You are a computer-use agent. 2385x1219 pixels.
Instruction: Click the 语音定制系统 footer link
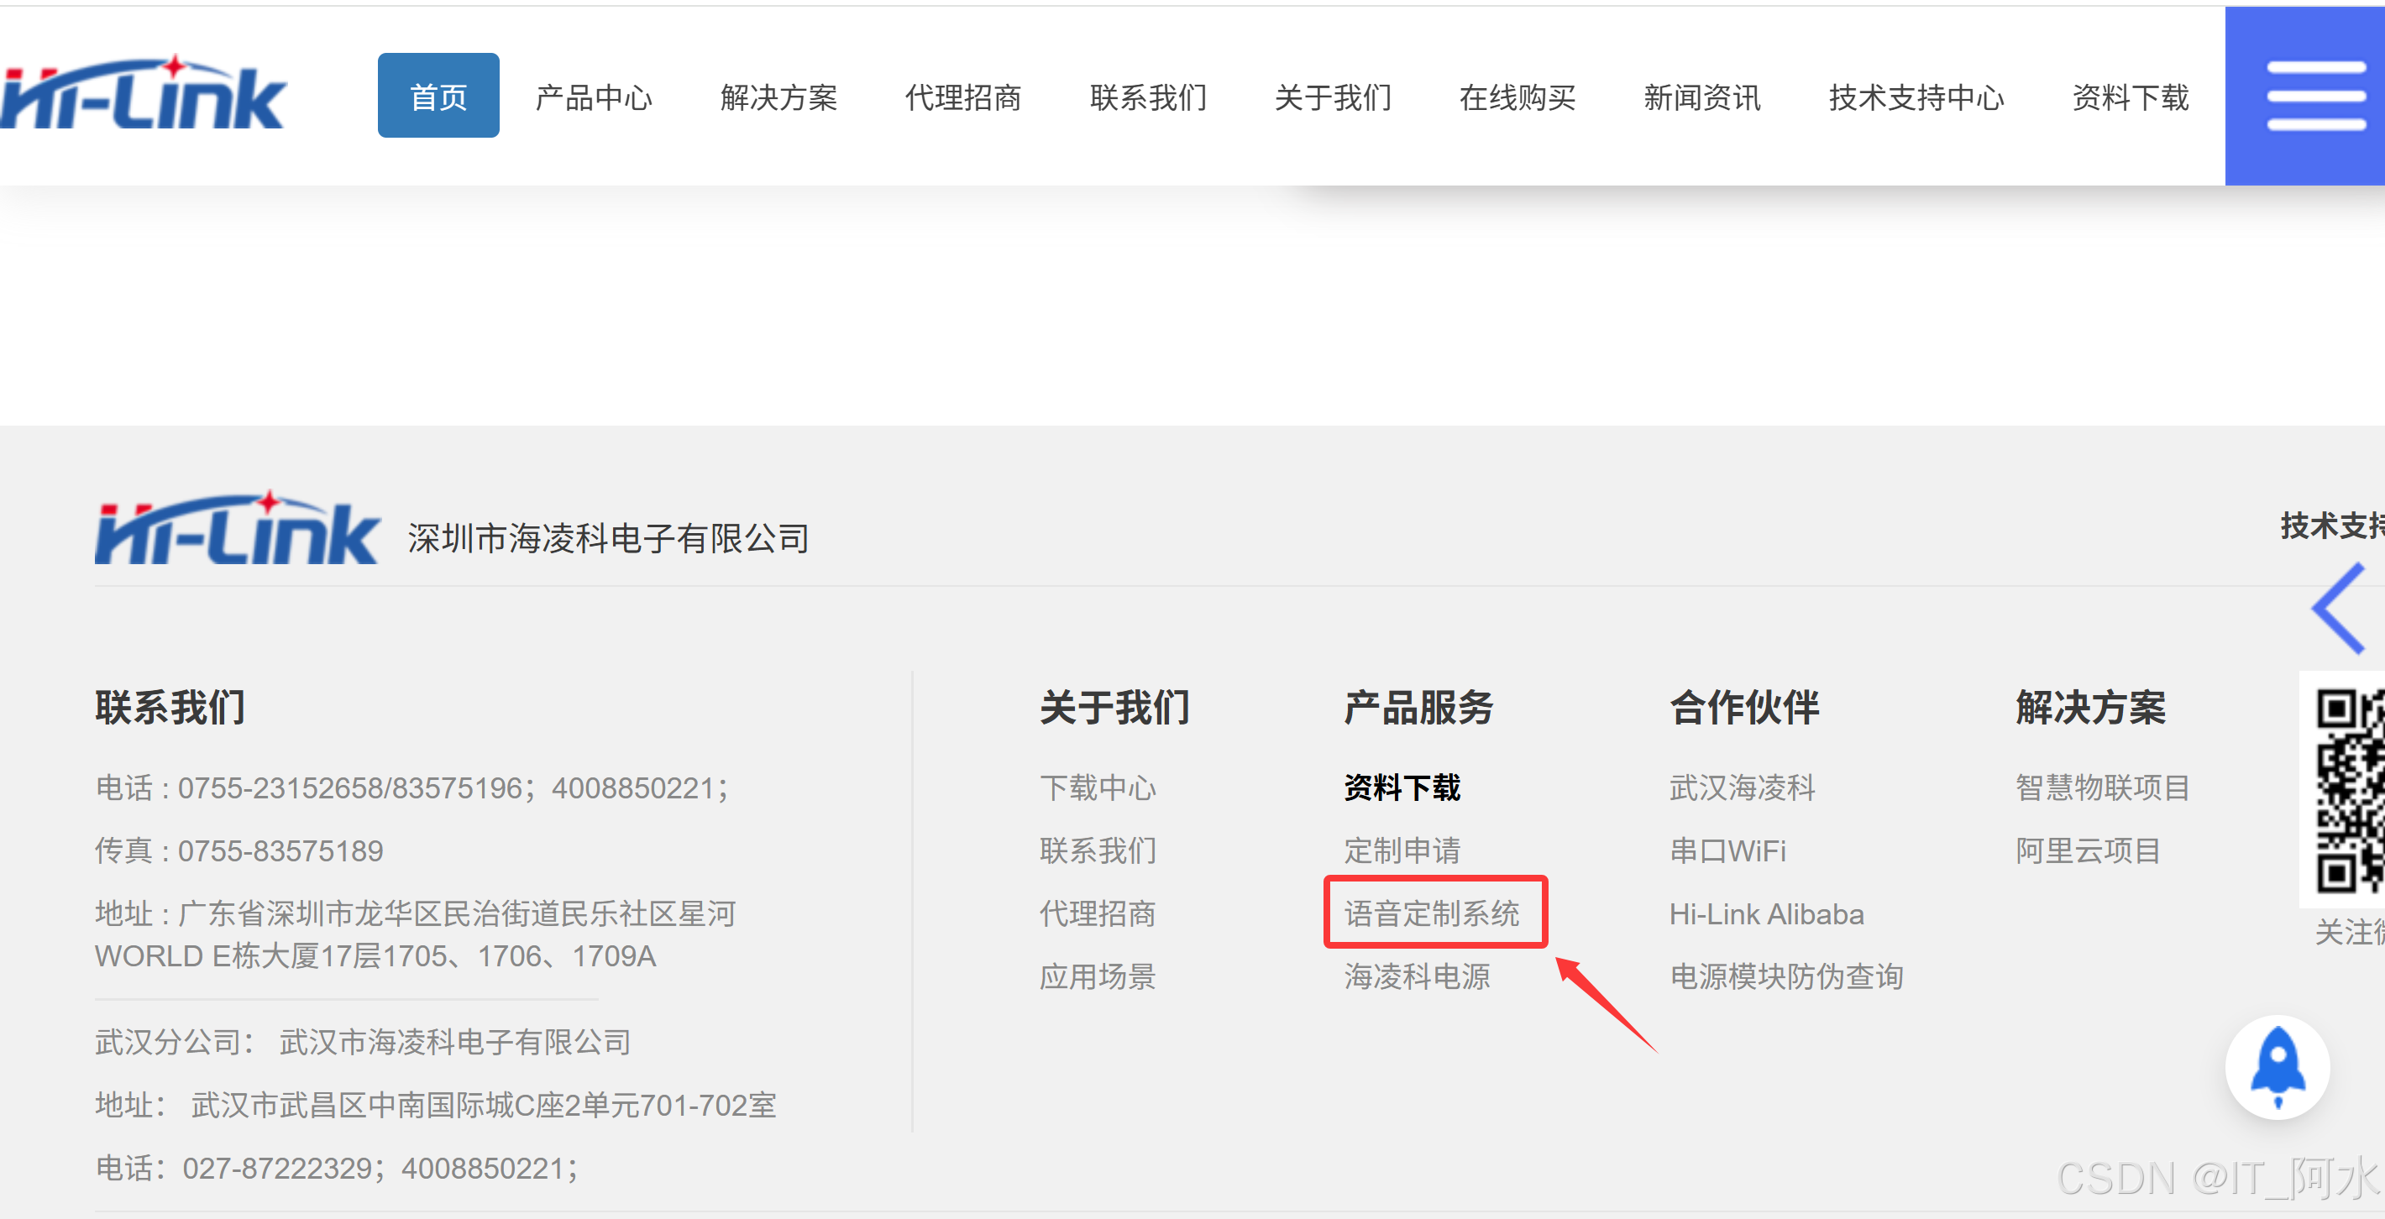point(1431,913)
